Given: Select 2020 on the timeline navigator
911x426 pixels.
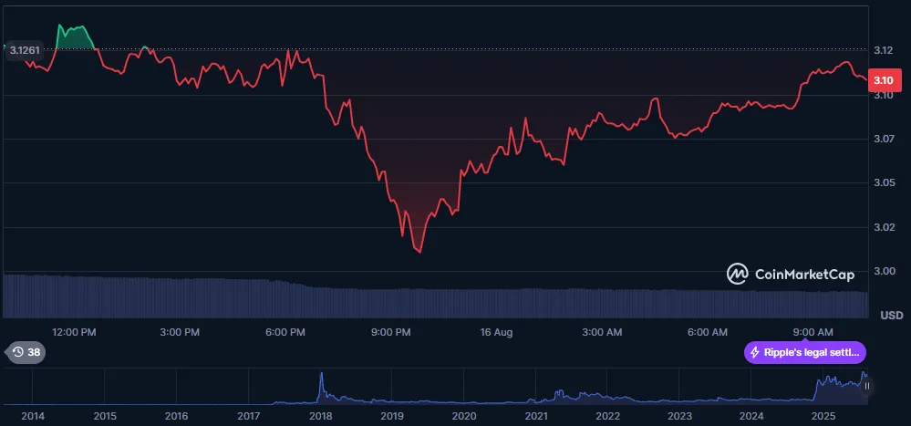Looking at the screenshot, I should 464,416.
